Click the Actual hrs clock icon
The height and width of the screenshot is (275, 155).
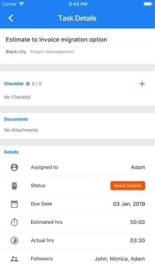[x=14, y=241]
